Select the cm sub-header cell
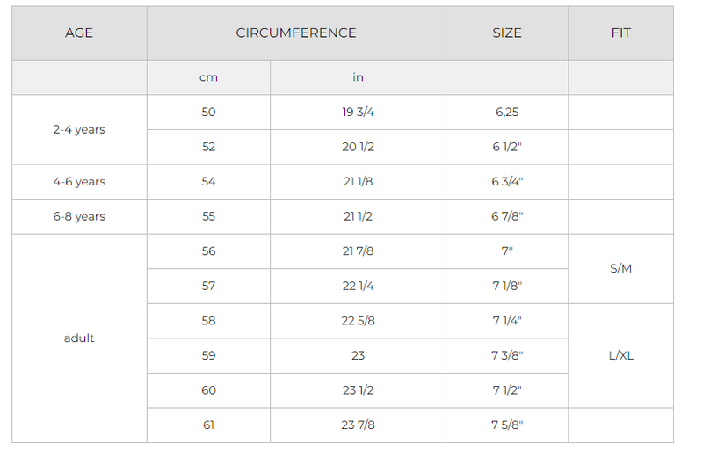The width and height of the screenshot is (703, 458). pos(208,77)
